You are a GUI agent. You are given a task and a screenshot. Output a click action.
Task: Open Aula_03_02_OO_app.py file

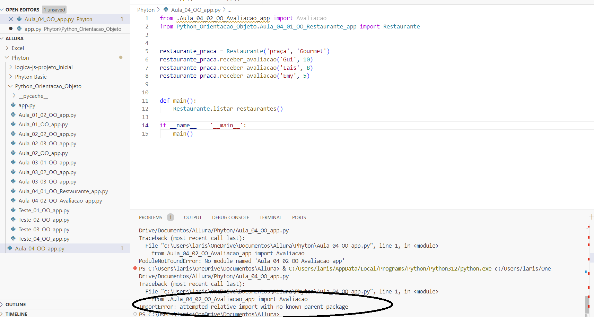(x=47, y=172)
